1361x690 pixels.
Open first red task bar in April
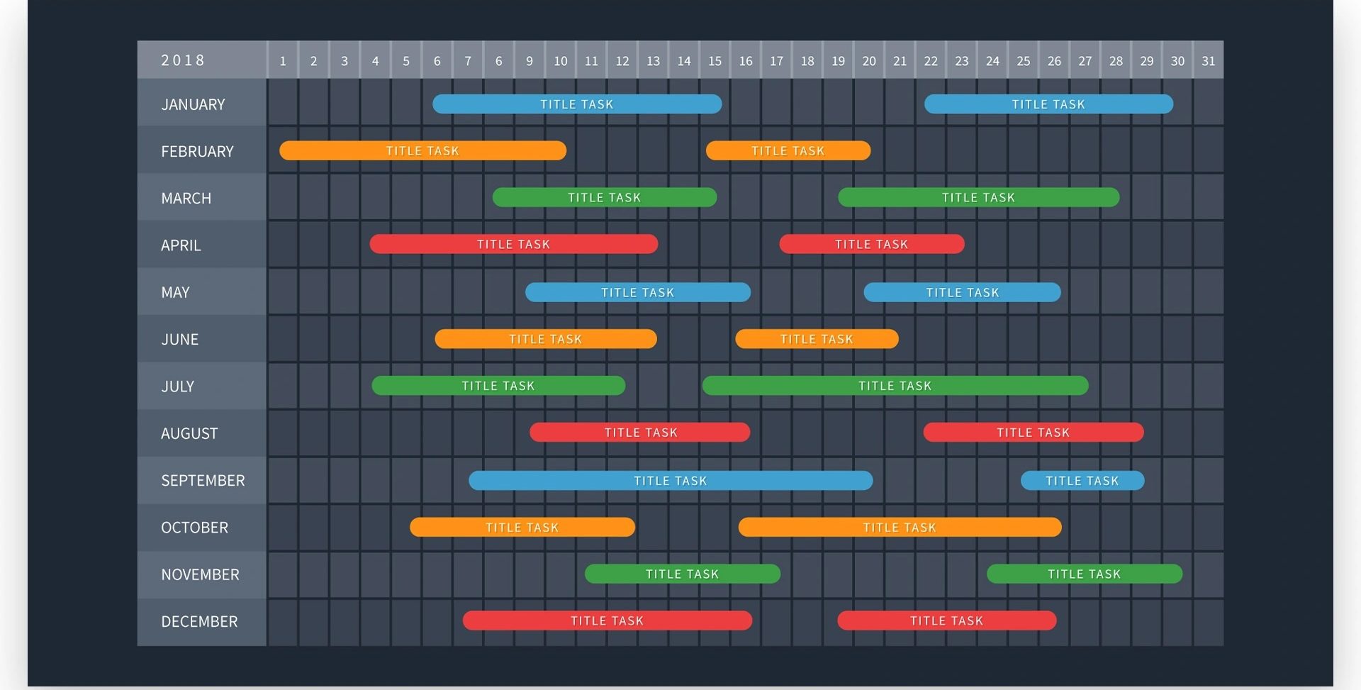(514, 244)
